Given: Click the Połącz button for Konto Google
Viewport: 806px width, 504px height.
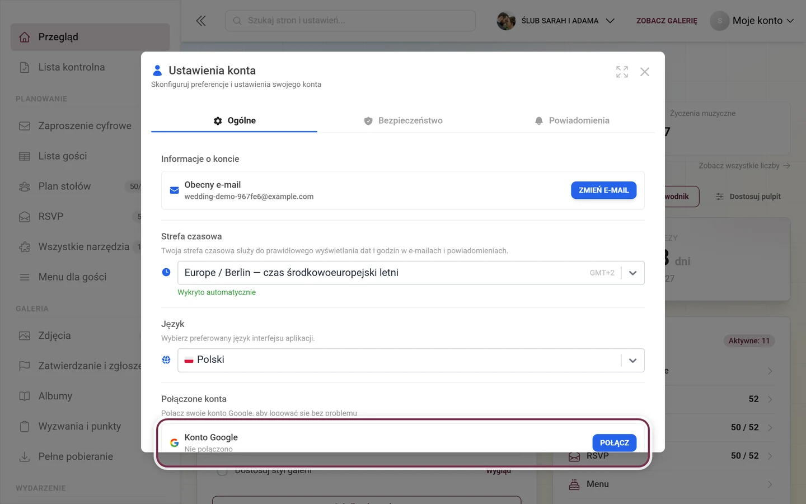Looking at the screenshot, I should tap(614, 443).
